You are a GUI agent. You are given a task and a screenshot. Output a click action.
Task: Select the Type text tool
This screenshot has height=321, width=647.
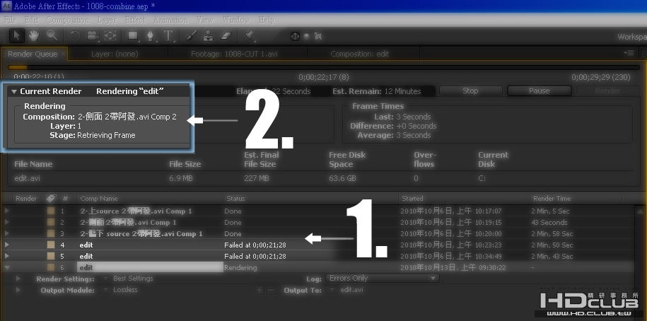point(168,36)
